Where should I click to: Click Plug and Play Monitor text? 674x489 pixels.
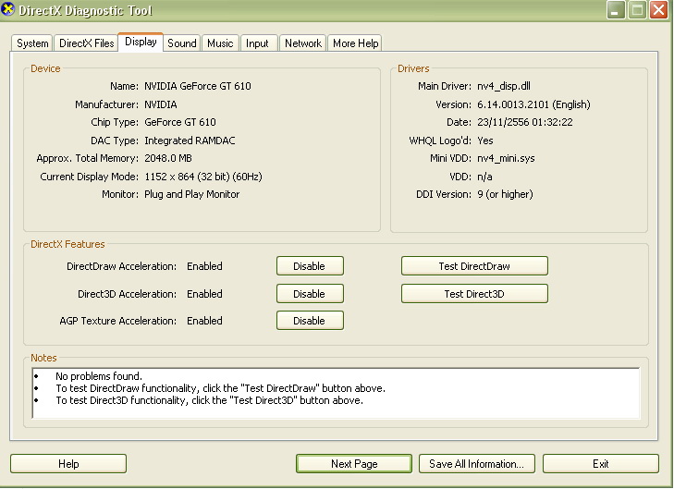191,194
